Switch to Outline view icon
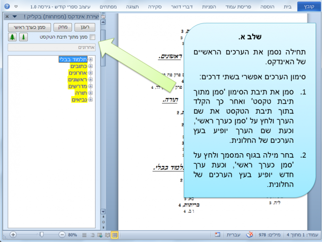This screenshot has width=322, height=242. [x=93, y=235]
